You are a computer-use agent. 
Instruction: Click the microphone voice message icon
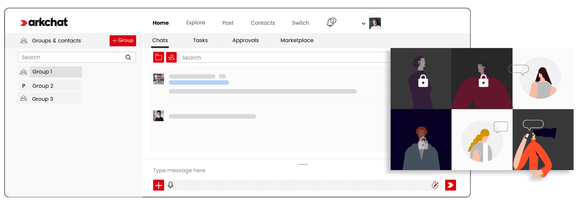tap(171, 185)
